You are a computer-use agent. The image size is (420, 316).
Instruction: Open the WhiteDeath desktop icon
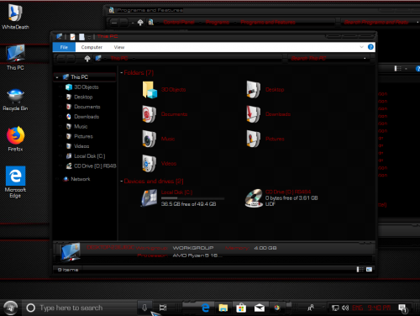(x=15, y=16)
